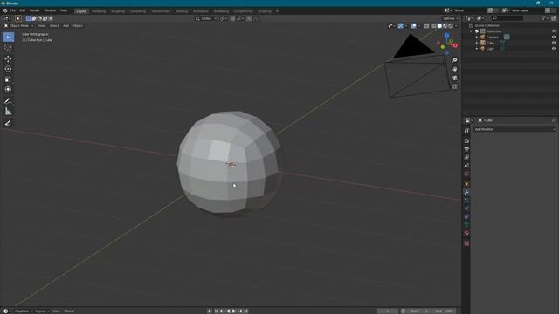Open the Texture properties tab icon

tap(466, 243)
